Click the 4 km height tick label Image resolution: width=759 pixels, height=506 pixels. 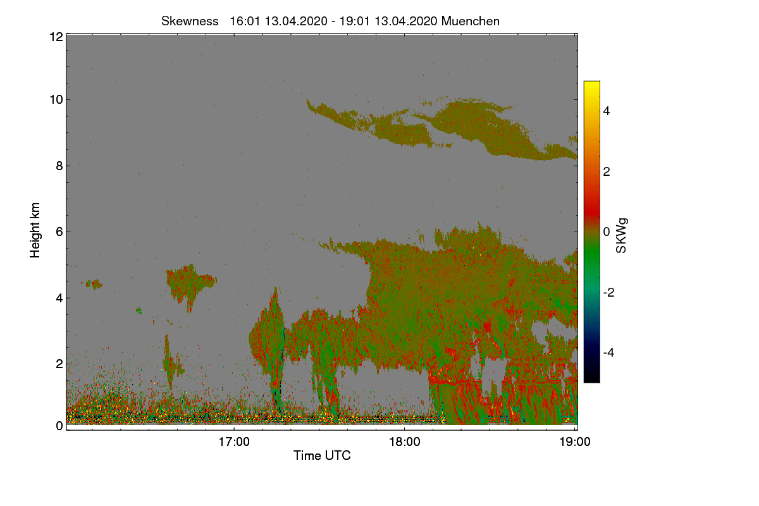(x=59, y=297)
